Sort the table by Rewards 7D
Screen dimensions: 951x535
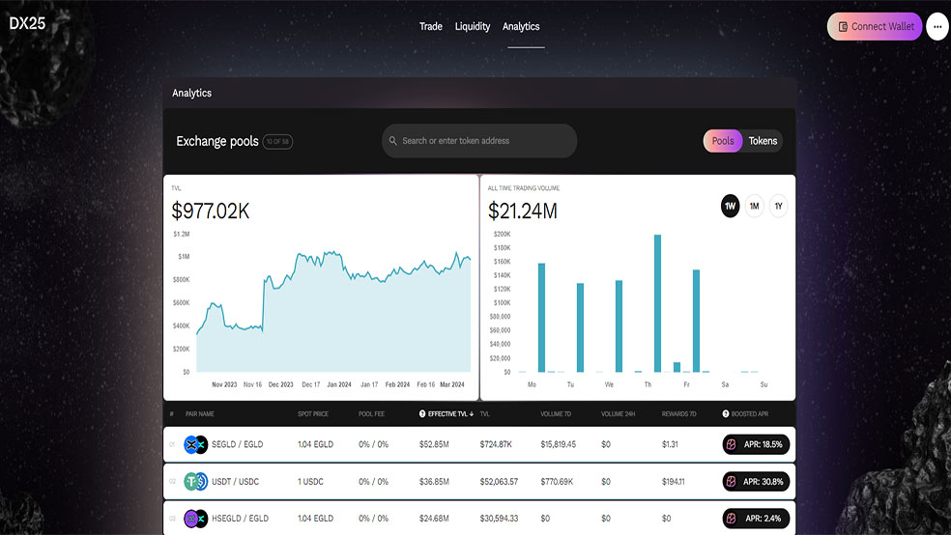(678, 414)
